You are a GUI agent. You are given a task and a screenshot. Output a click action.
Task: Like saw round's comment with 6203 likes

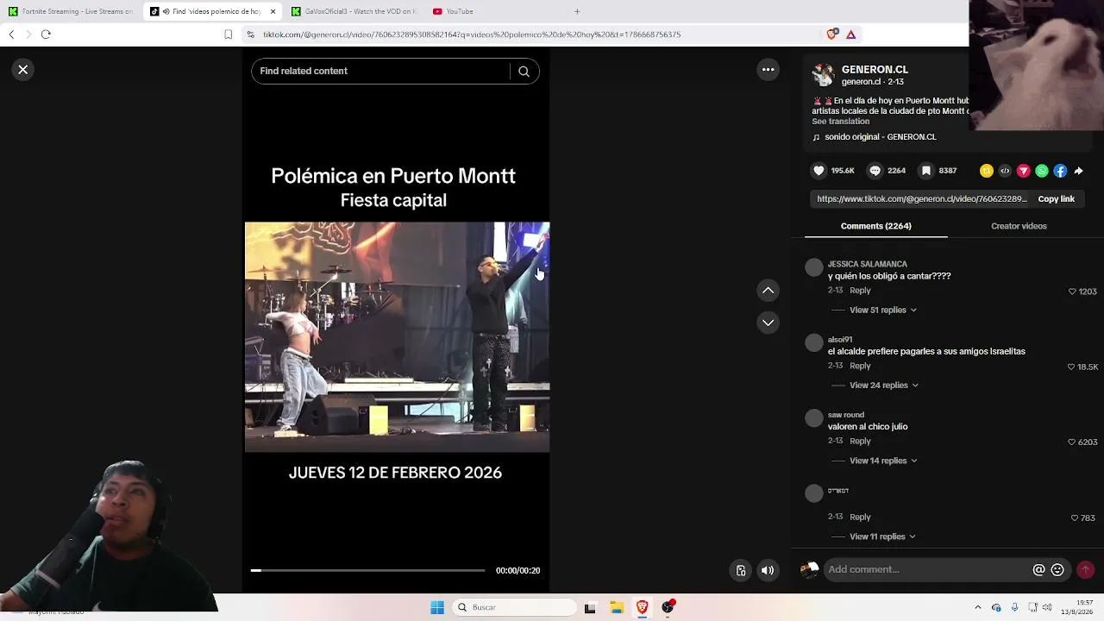click(1072, 442)
